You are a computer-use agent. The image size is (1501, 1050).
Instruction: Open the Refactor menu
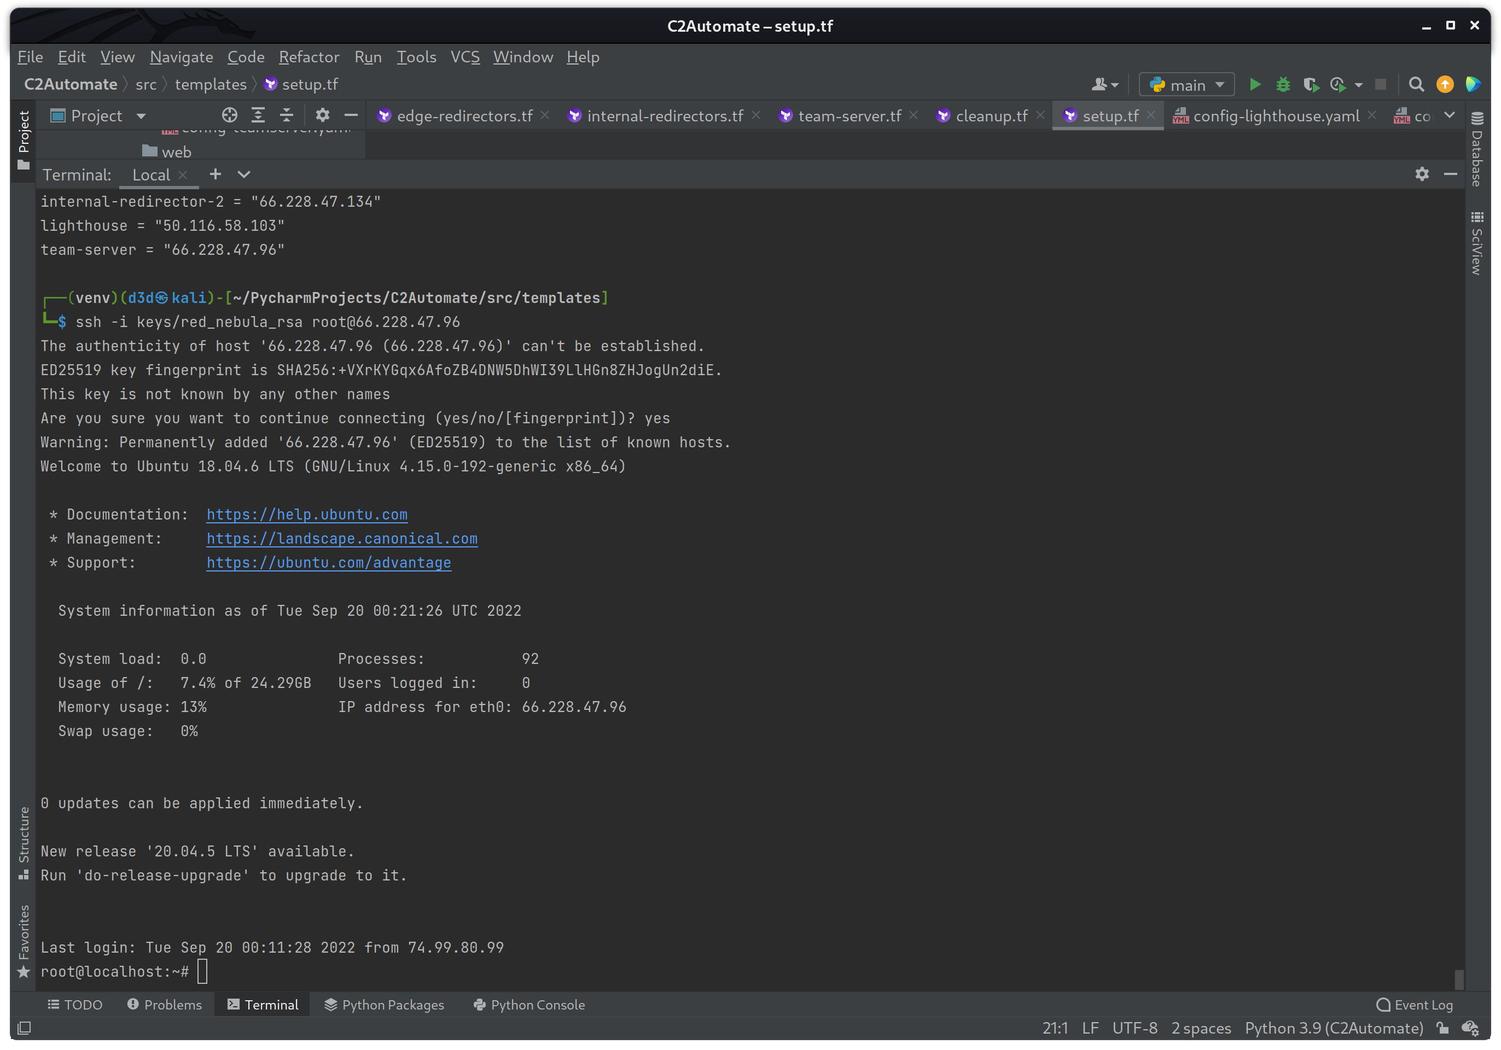[x=309, y=57]
